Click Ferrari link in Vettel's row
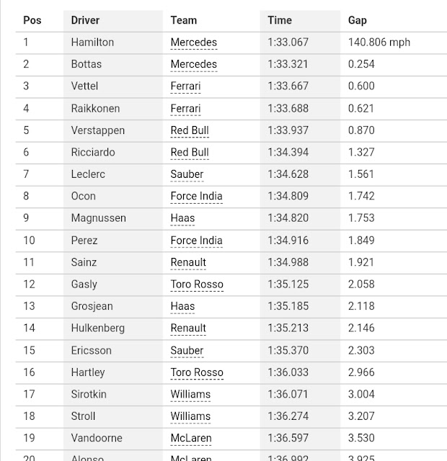Viewport: 447px width, 461px height. click(185, 86)
